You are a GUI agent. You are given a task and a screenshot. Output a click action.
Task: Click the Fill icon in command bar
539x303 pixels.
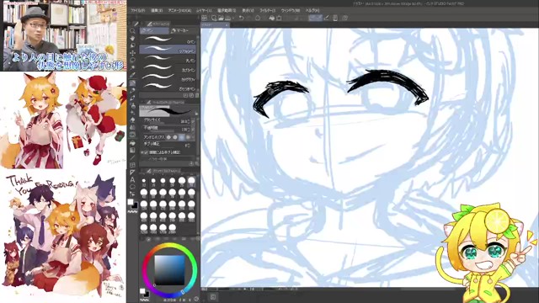click(x=271, y=18)
